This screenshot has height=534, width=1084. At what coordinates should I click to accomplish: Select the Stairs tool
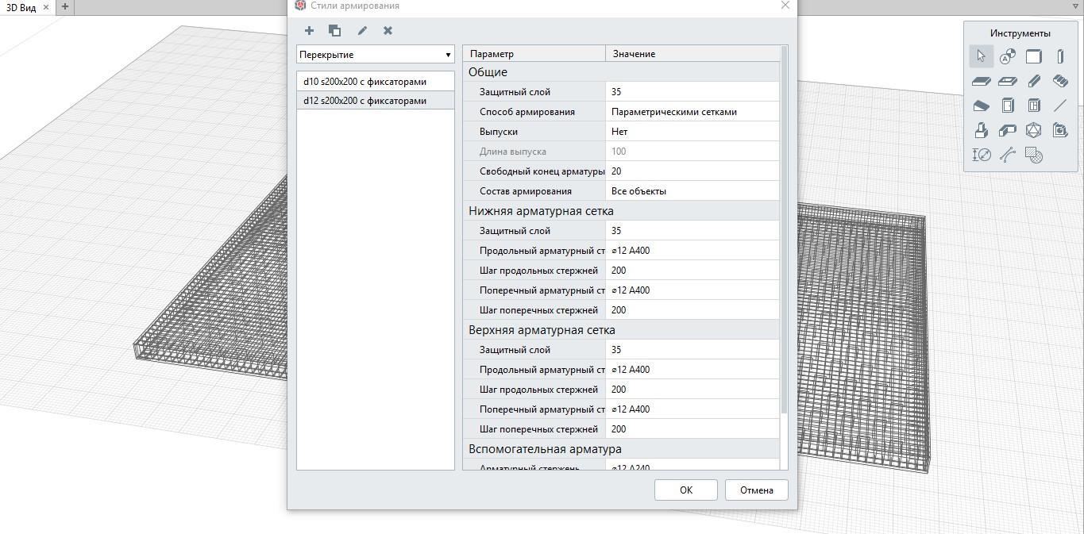click(x=1060, y=81)
